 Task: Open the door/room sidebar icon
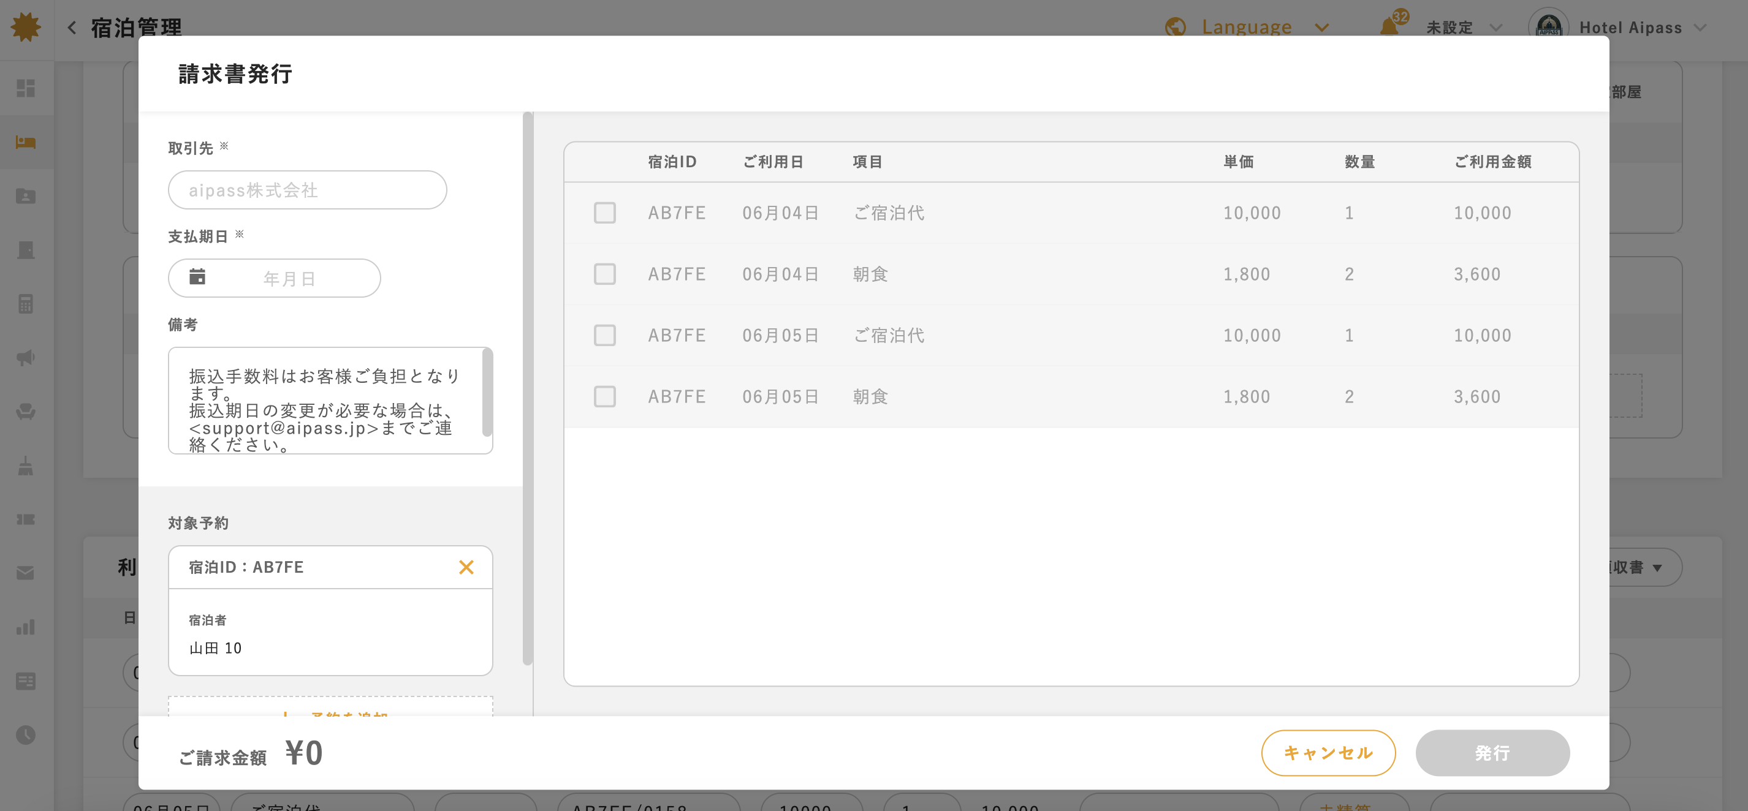pos(26,250)
